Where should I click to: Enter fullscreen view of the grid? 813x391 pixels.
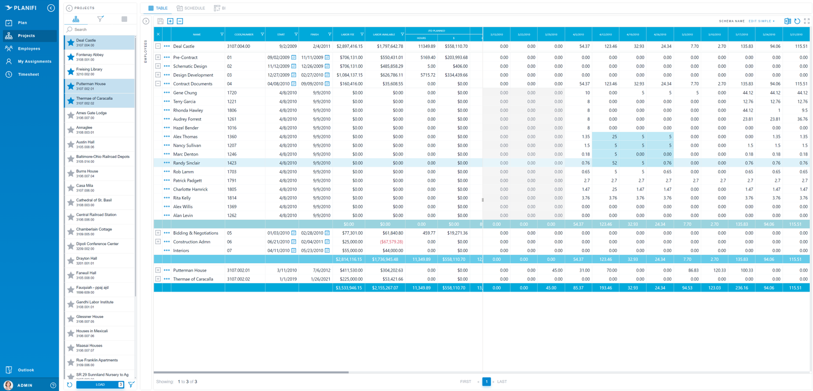click(x=807, y=21)
